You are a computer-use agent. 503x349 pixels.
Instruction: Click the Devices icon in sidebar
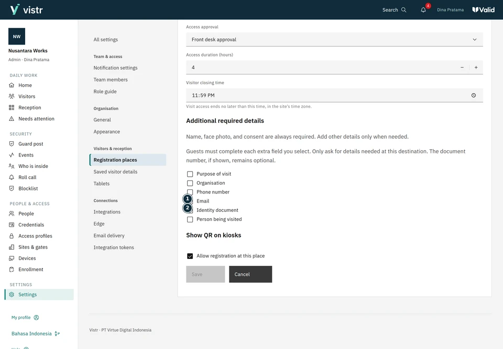(x=12, y=258)
